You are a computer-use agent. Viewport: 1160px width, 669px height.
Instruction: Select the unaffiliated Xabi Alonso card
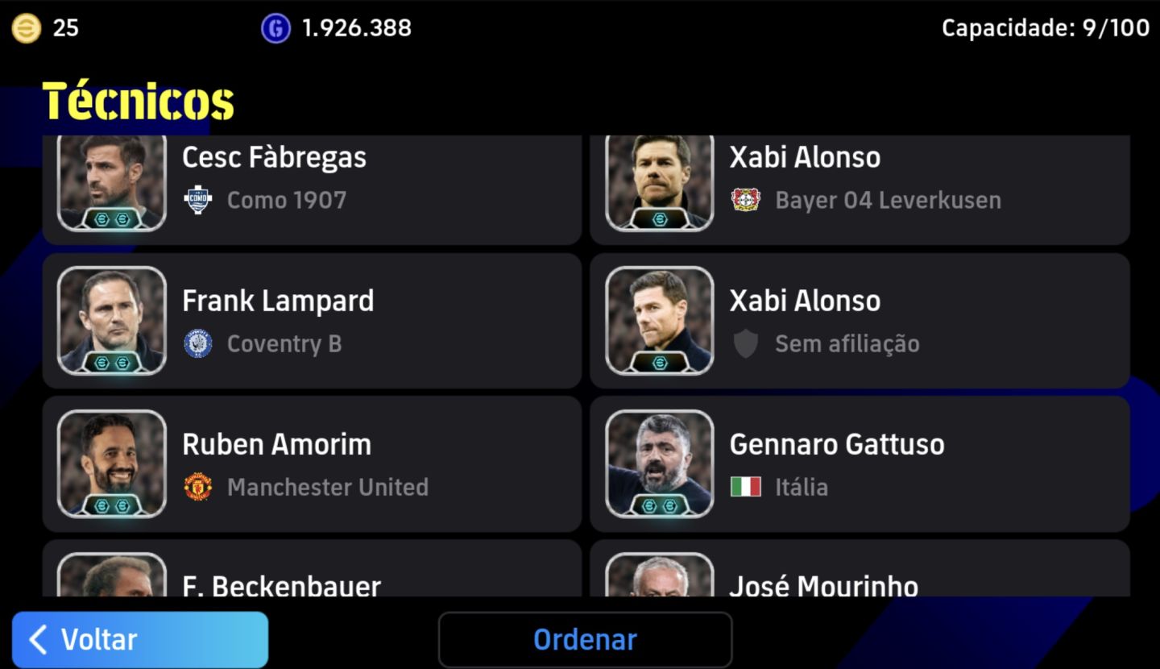coord(860,321)
